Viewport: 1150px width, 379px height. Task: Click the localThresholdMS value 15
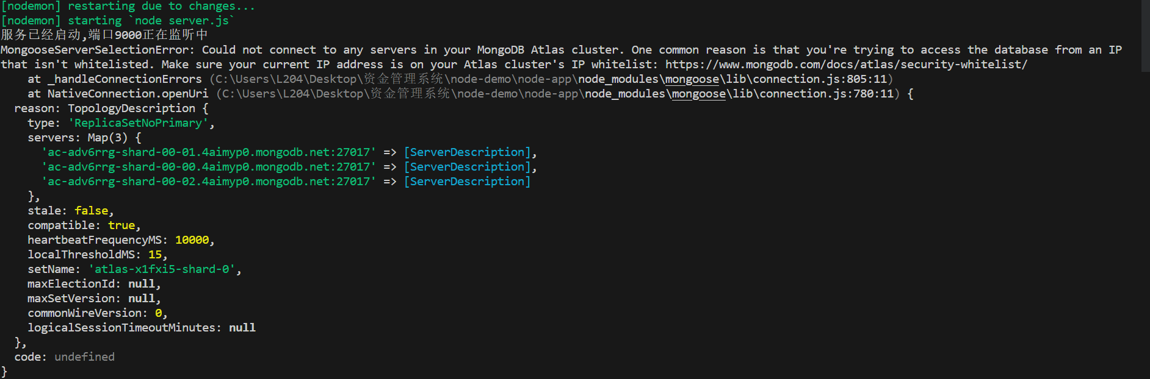(x=155, y=255)
